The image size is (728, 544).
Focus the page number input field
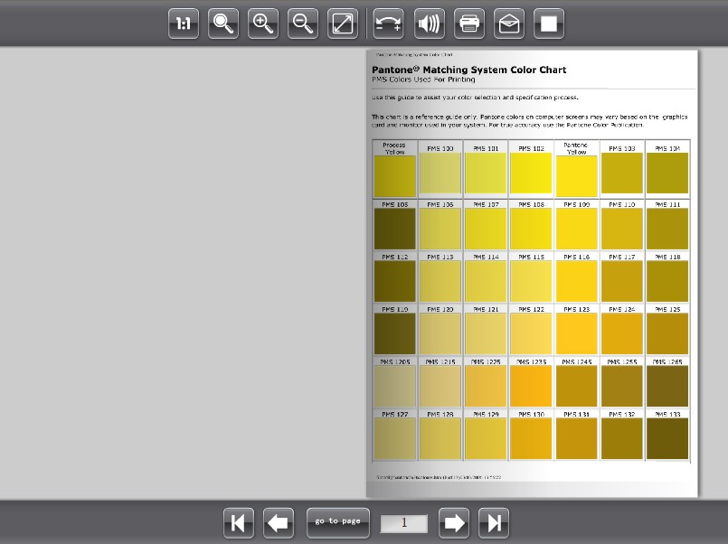[x=404, y=523]
